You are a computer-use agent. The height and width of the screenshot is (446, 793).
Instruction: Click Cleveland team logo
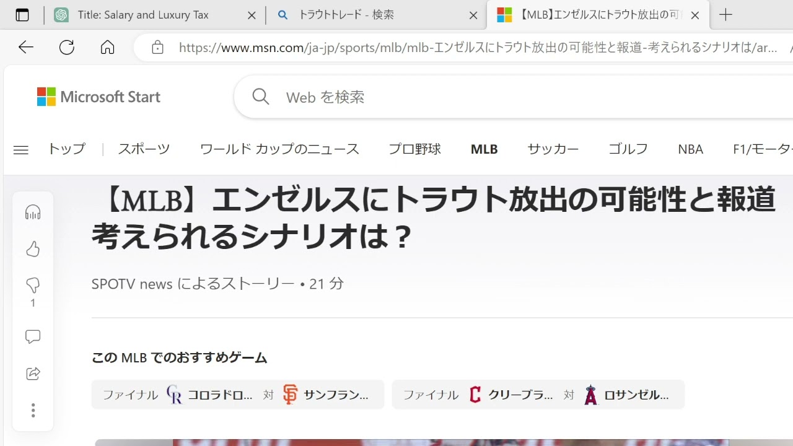coord(475,395)
